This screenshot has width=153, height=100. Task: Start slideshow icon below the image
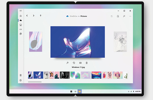(x=80, y=63)
